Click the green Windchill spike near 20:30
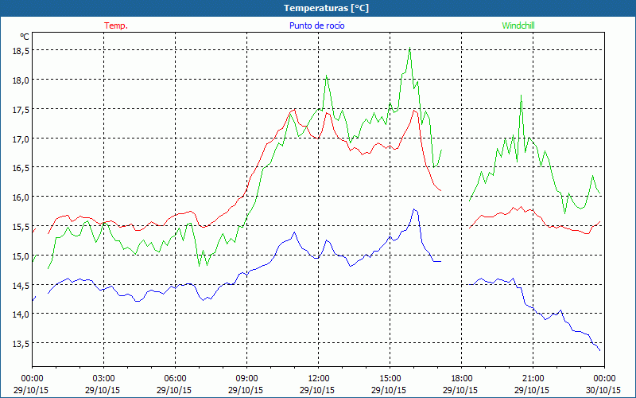 tap(521, 96)
